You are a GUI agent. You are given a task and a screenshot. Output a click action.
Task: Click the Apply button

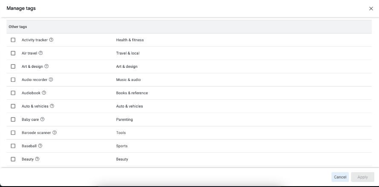coord(362,177)
